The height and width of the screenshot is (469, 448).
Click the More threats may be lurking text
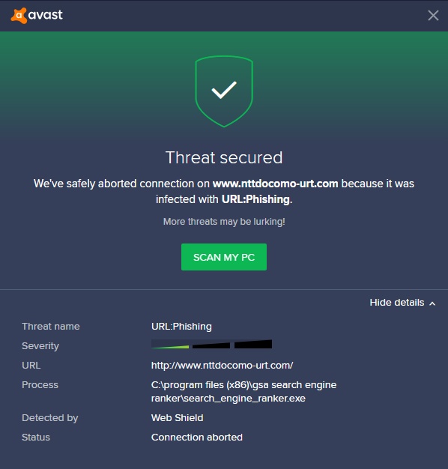pyautogui.click(x=224, y=222)
